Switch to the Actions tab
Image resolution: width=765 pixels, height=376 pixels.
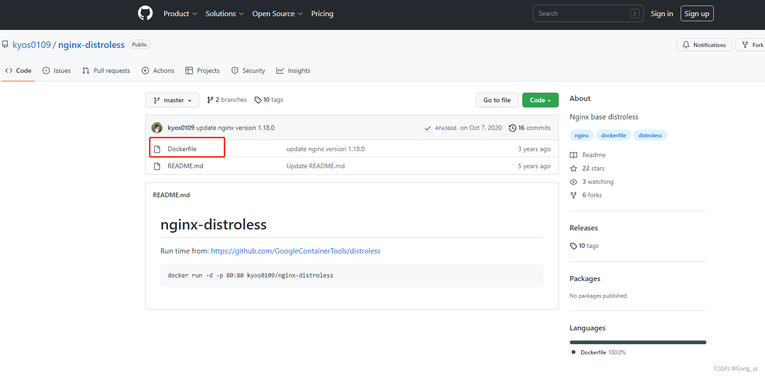pyautogui.click(x=158, y=70)
